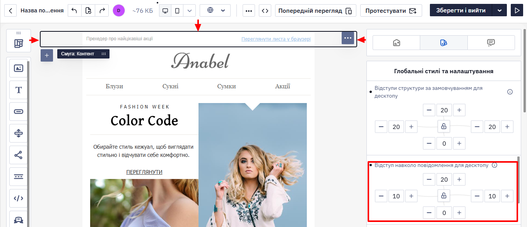
Task: Open the globe language dropdown
Action: pyautogui.click(x=215, y=10)
